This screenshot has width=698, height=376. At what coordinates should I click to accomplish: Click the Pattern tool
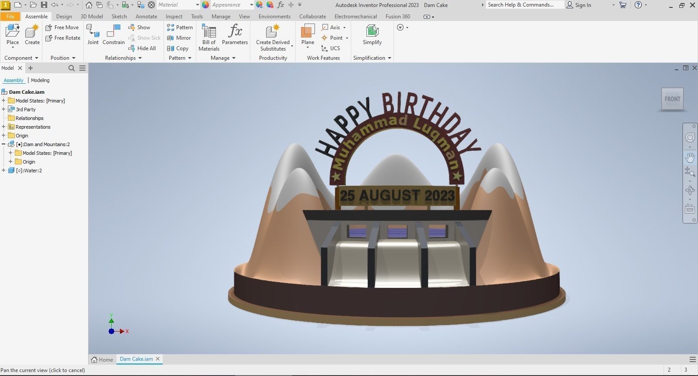pos(180,27)
